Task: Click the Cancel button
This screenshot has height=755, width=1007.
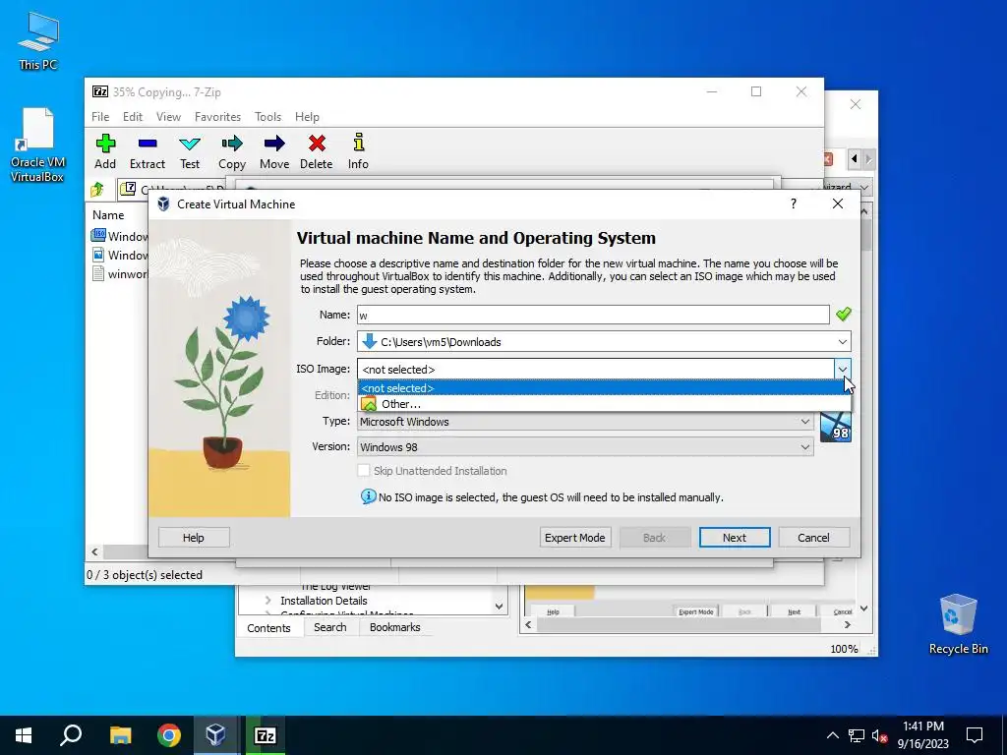Action: pyautogui.click(x=813, y=538)
